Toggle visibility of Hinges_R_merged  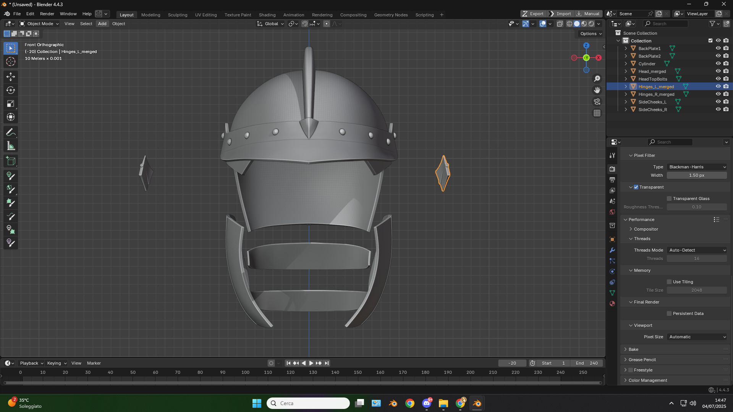718,94
